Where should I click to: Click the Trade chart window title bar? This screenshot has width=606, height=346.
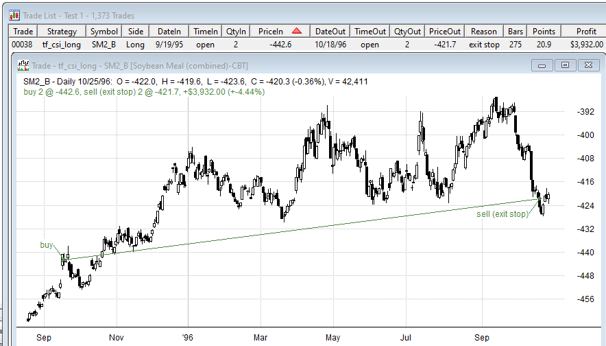click(x=274, y=65)
